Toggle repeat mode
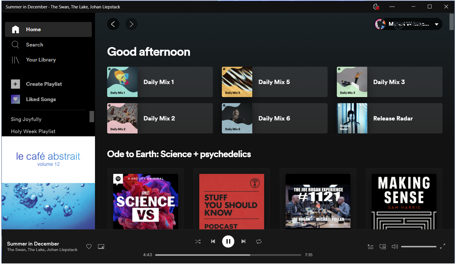Screen dimensions: 455x264 pos(259,241)
